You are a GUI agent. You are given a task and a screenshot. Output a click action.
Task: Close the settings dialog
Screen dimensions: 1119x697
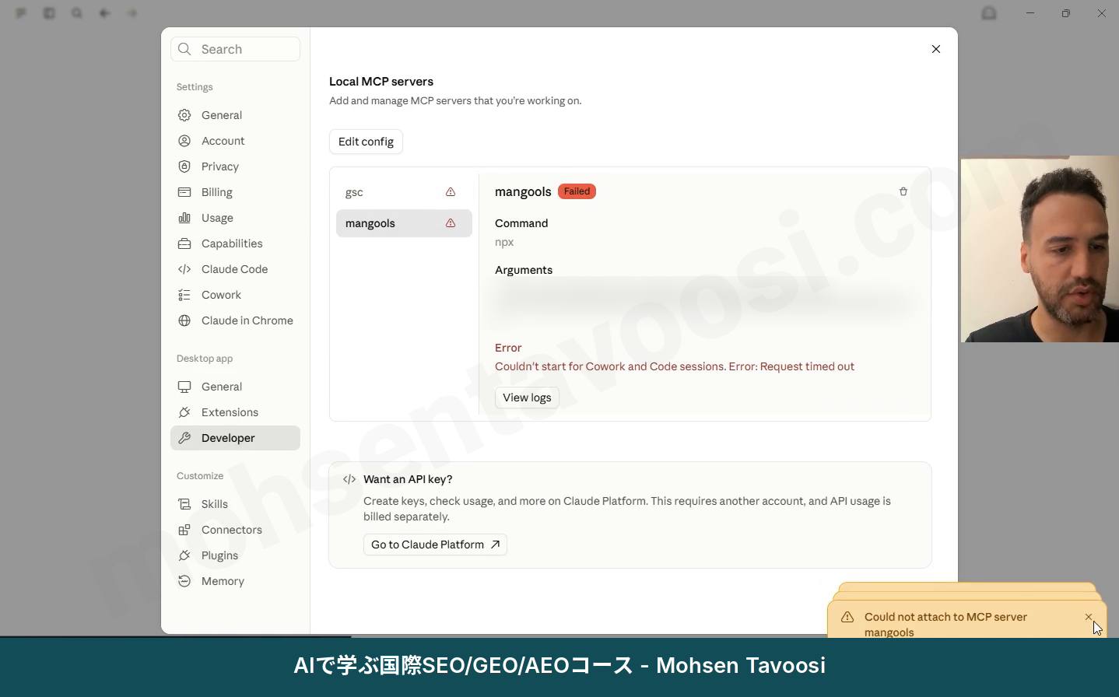click(x=936, y=49)
